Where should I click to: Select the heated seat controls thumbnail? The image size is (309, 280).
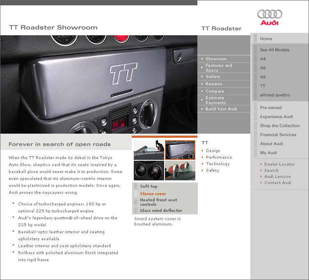149,170
